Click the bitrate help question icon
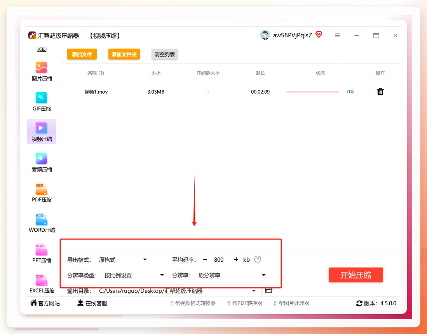 click(x=257, y=259)
